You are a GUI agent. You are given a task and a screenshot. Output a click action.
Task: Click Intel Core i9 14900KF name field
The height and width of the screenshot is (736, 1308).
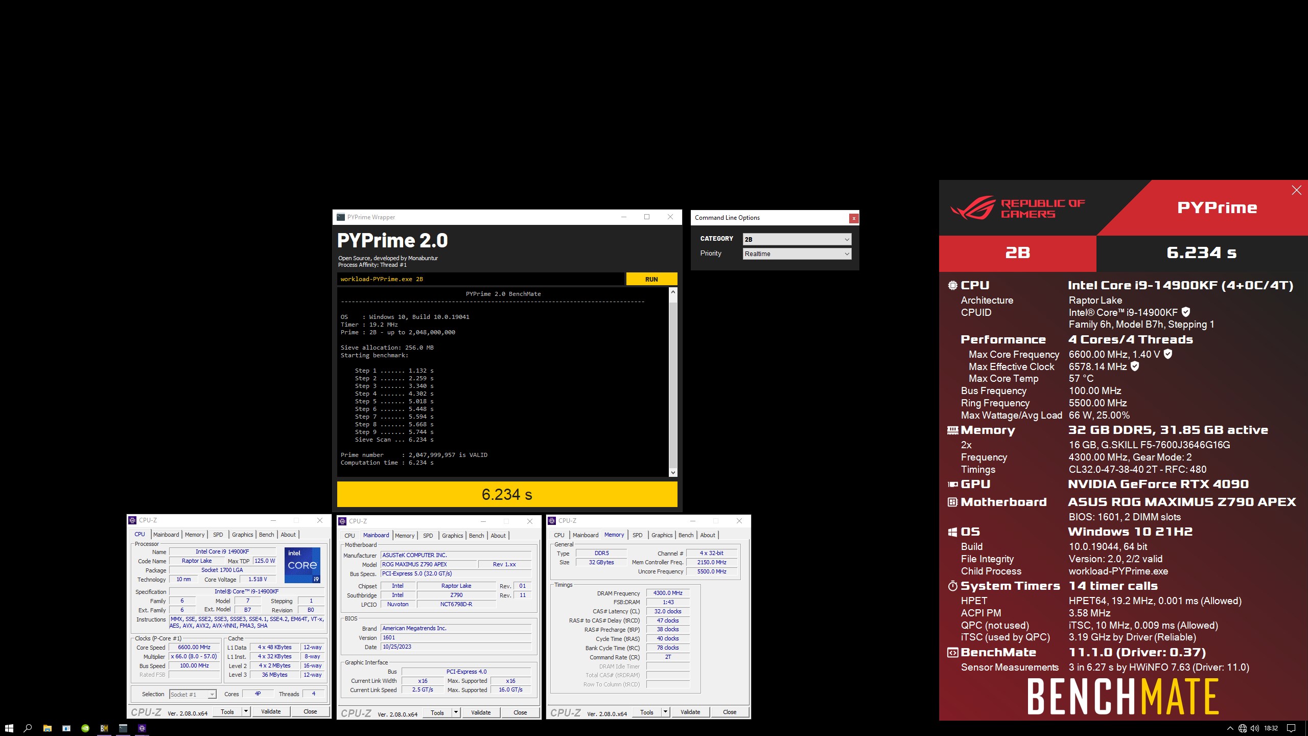(222, 551)
